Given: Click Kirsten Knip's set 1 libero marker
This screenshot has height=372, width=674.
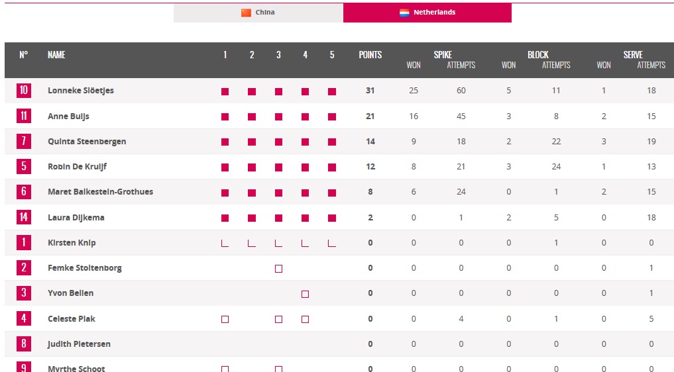Looking at the screenshot, I should click(225, 243).
